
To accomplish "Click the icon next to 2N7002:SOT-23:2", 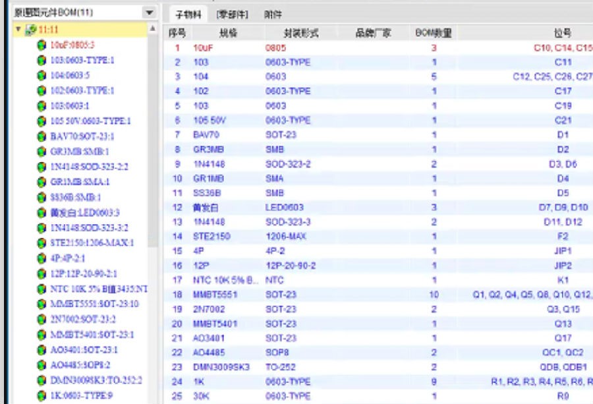I will pyautogui.click(x=42, y=319).
